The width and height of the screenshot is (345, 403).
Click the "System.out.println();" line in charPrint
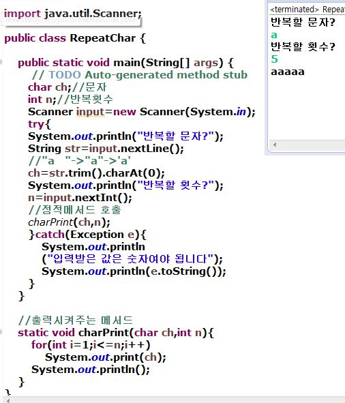91,370
